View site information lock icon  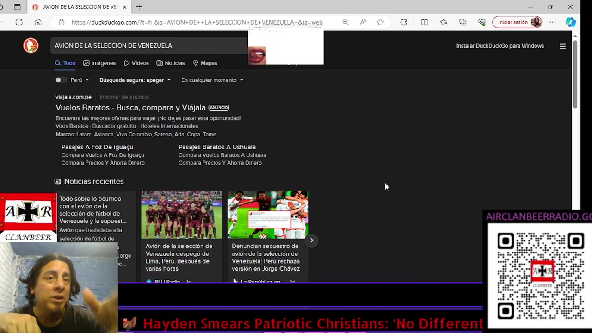coord(61,22)
